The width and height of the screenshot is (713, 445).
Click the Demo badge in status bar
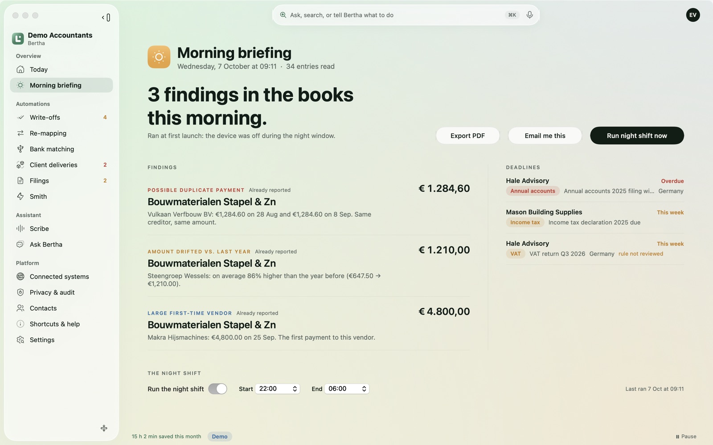[220, 437]
